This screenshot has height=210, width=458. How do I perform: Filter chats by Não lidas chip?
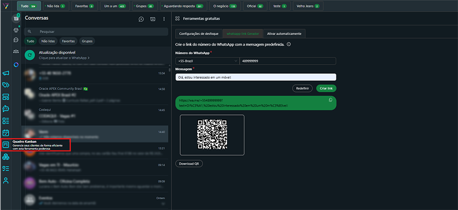pos(48,41)
